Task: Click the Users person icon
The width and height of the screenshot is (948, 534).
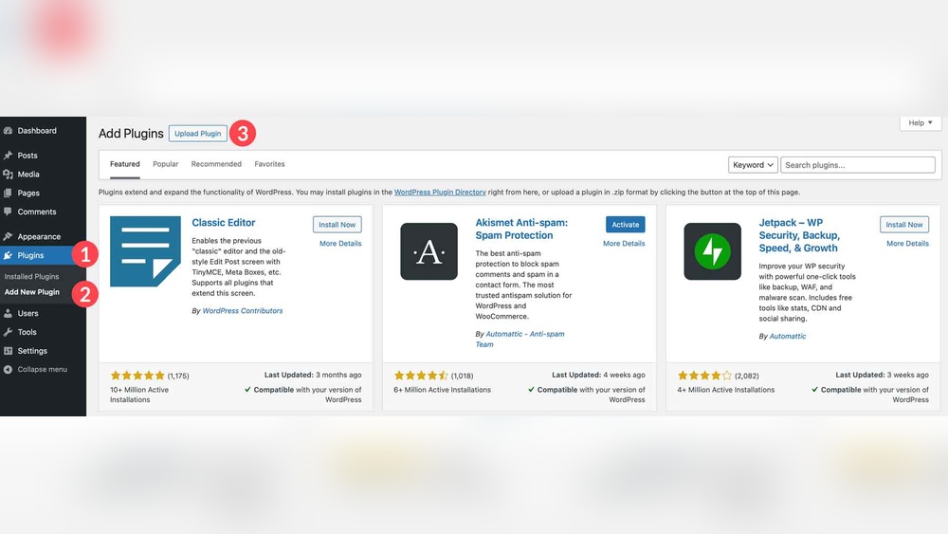Action: pos(8,313)
